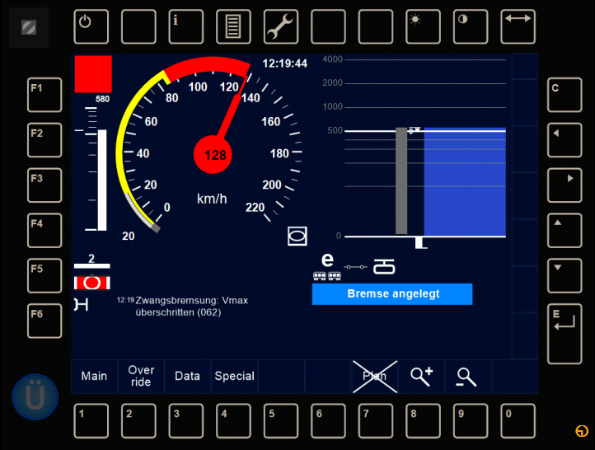
Task: Select the Main softkey
Action: 94,376
